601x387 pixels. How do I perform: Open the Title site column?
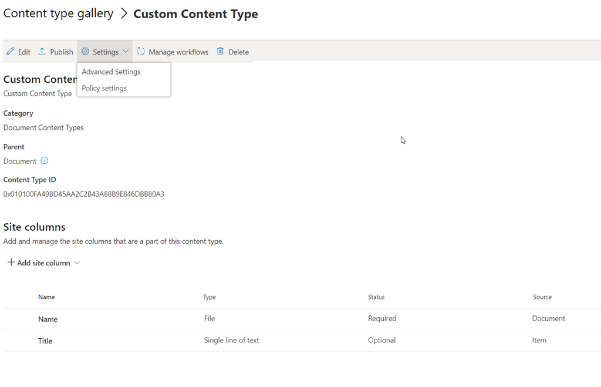point(45,341)
